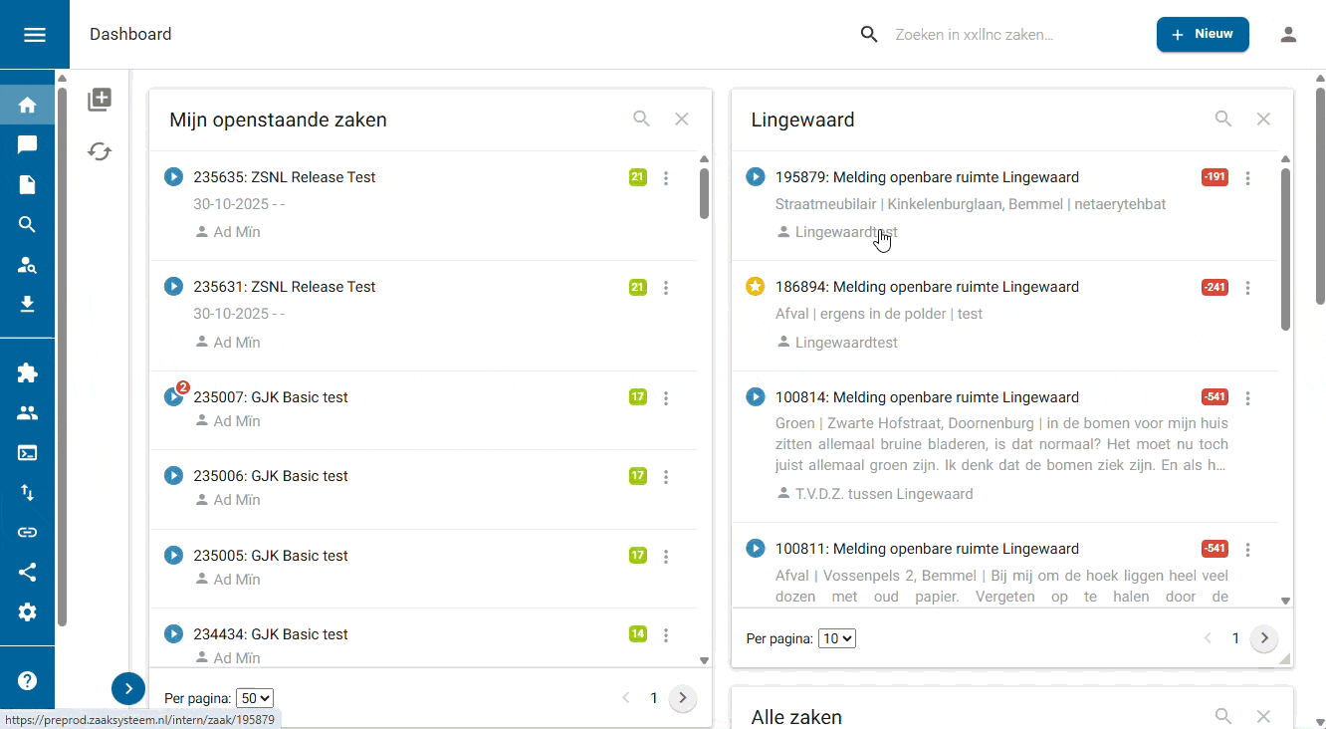Open options menu for case 235635

[666, 178]
